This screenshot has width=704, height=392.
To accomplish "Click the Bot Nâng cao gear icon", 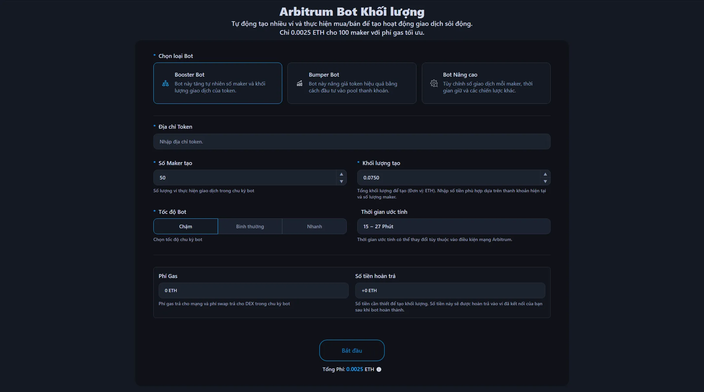I will pyautogui.click(x=434, y=83).
